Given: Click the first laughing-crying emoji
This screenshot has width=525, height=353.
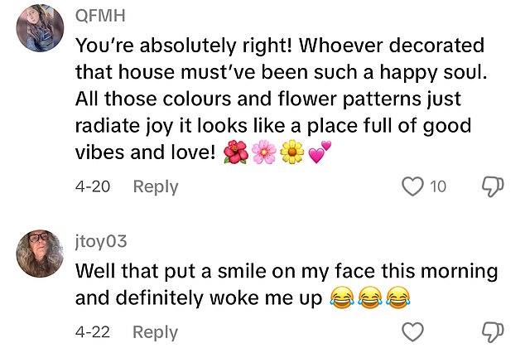Looking at the screenshot, I should 340,297.
